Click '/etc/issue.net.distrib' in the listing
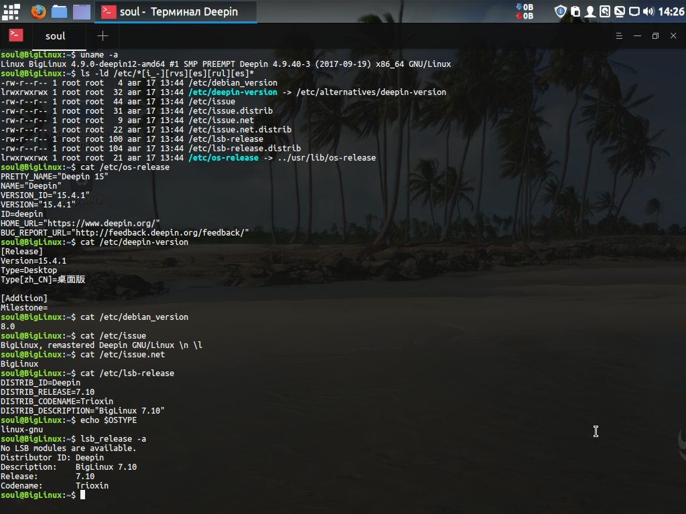Viewport: 686px width, 514px height. (241, 130)
